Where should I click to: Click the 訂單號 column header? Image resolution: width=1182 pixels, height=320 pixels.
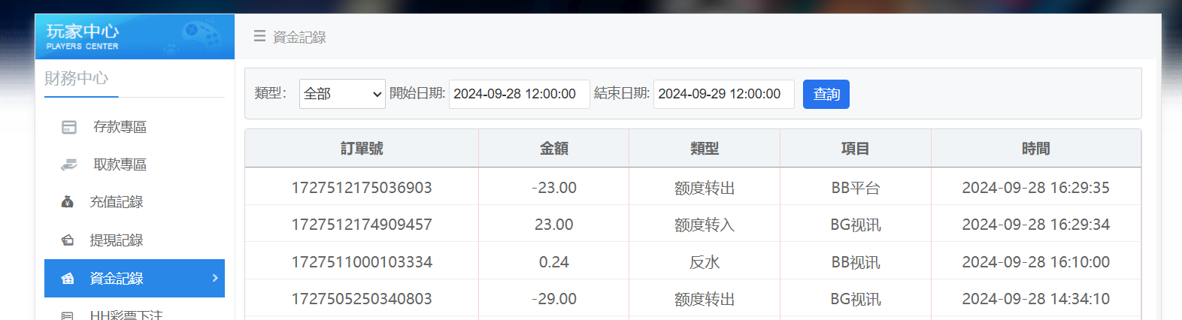click(362, 149)
